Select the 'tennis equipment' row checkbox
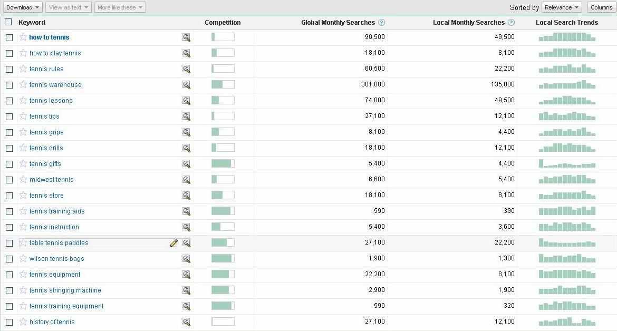 click(9, 275)
